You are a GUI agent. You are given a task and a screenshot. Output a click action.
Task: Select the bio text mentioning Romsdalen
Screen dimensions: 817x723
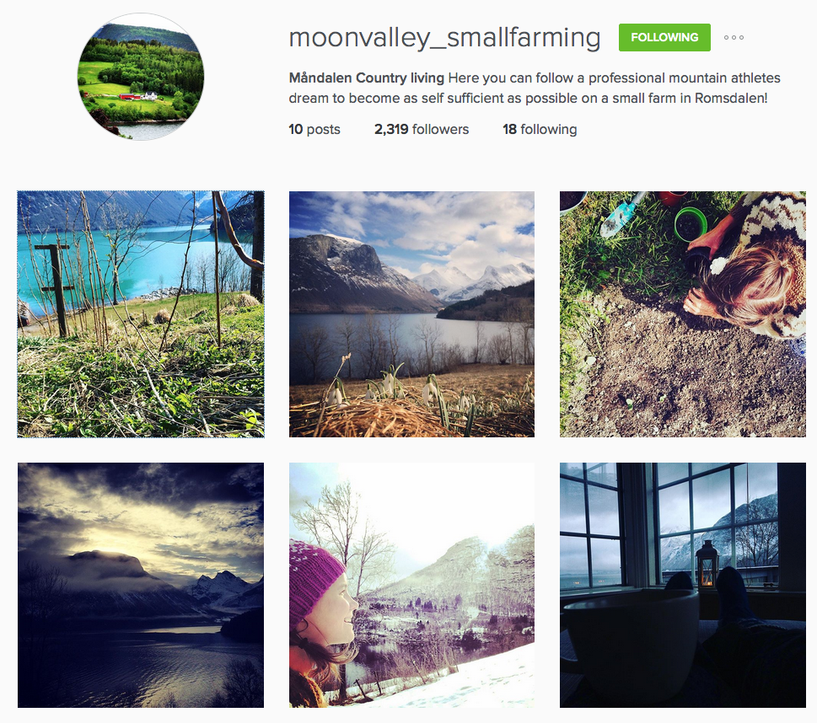pyautogui.click(x=535, y=88)
